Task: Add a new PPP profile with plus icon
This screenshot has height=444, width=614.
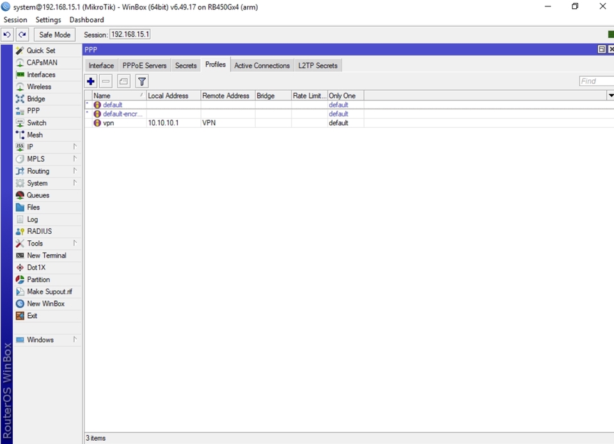Action: point(91,81)
